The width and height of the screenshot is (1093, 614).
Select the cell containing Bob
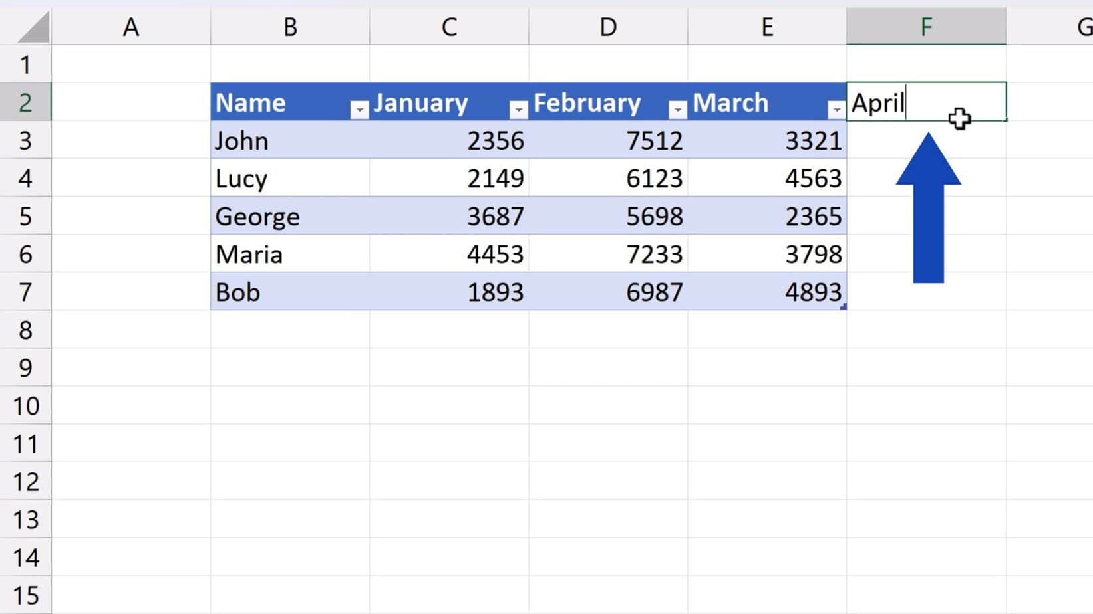(x=266, y=292)
